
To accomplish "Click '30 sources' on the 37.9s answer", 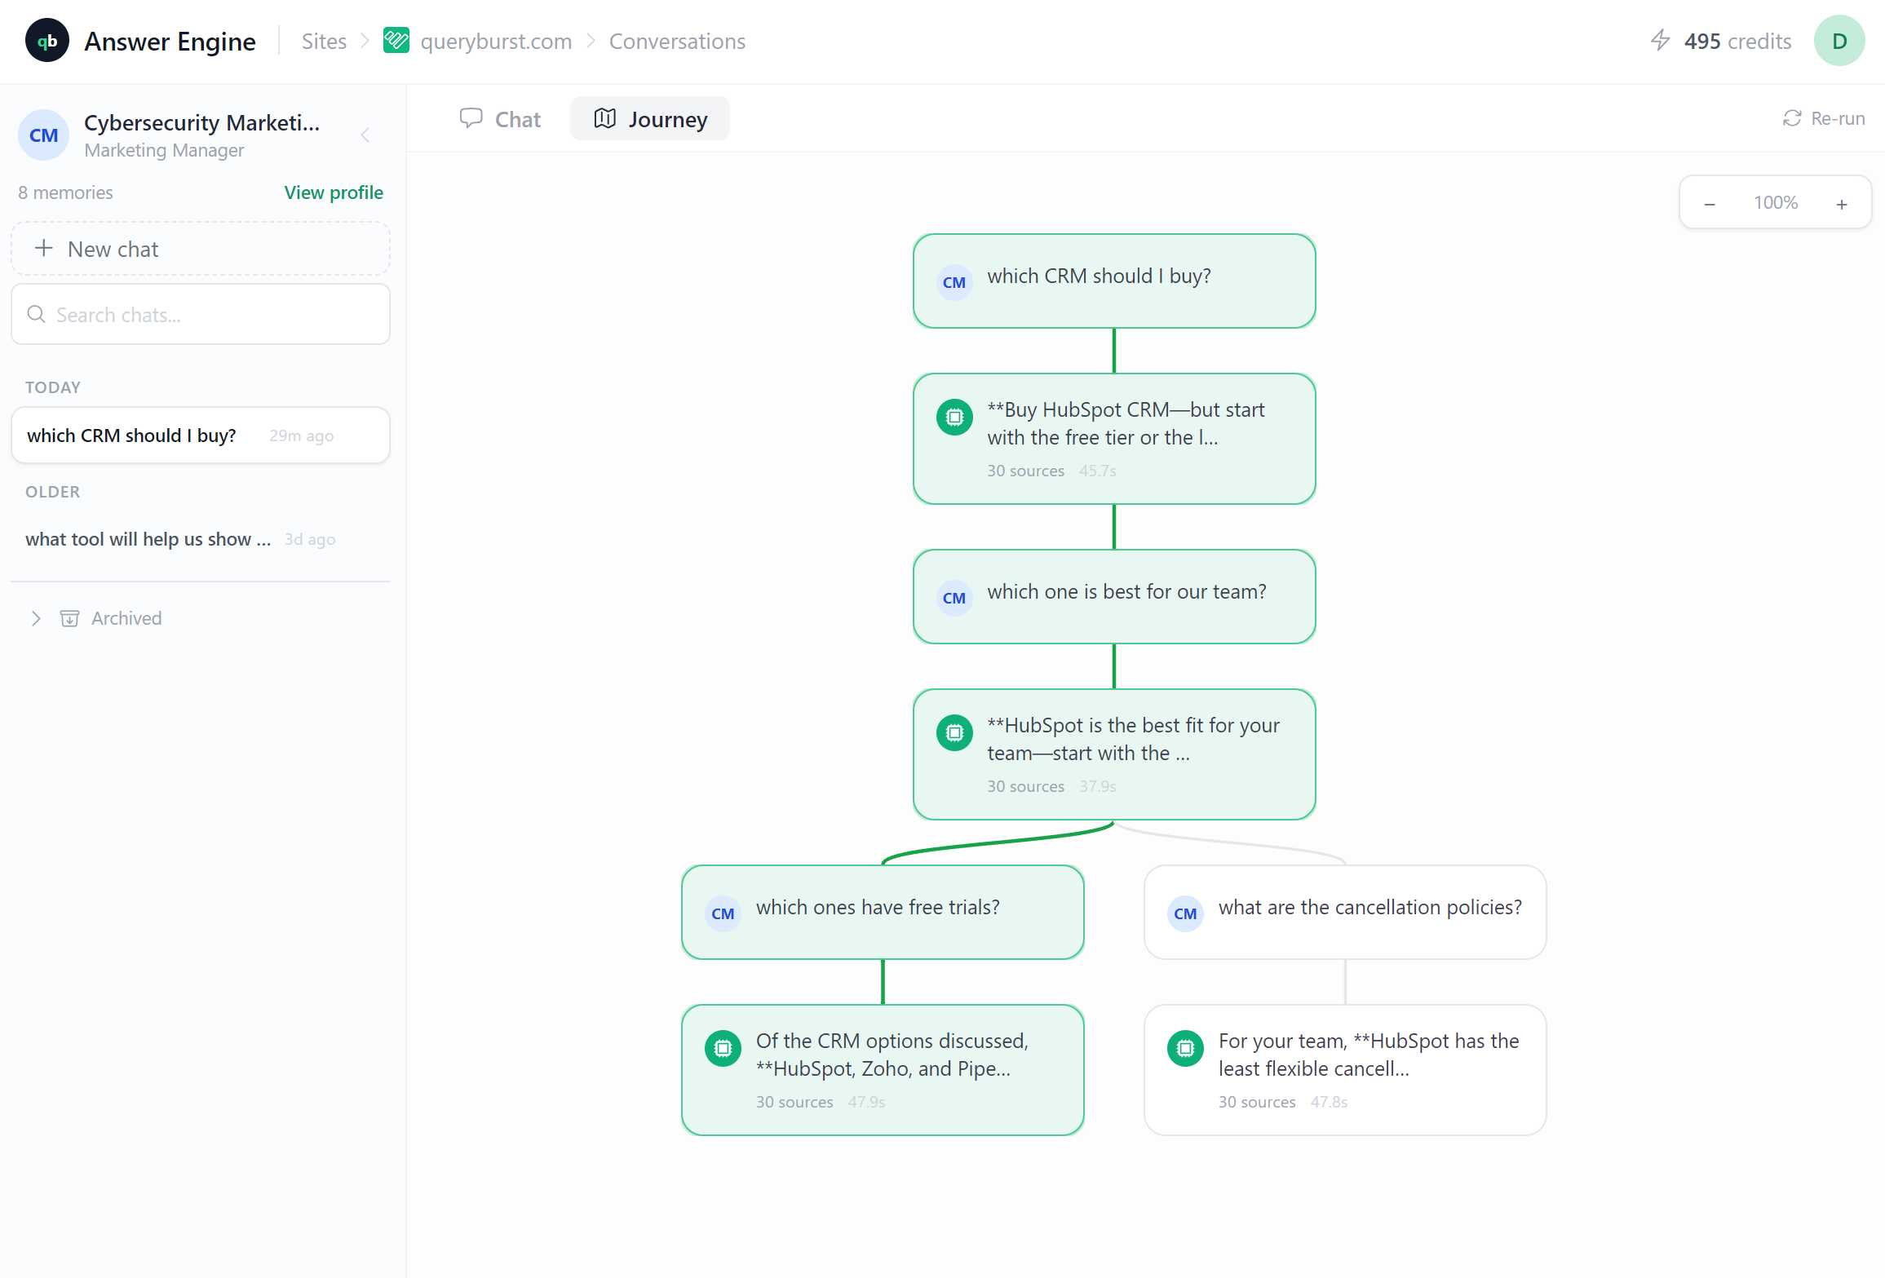I will [1025, 786].
